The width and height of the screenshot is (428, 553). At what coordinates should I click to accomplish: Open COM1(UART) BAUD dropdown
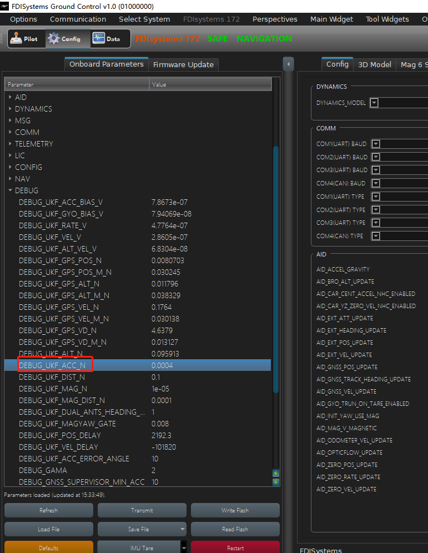[376, 144]
